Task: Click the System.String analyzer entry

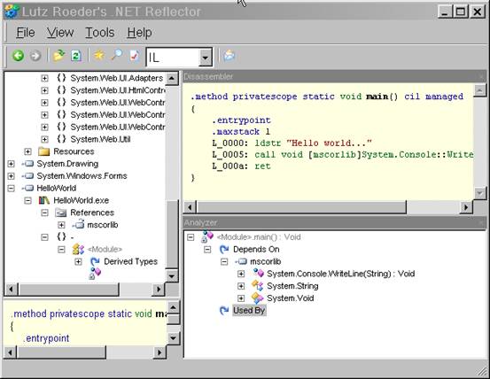Action: coord(292,286)
